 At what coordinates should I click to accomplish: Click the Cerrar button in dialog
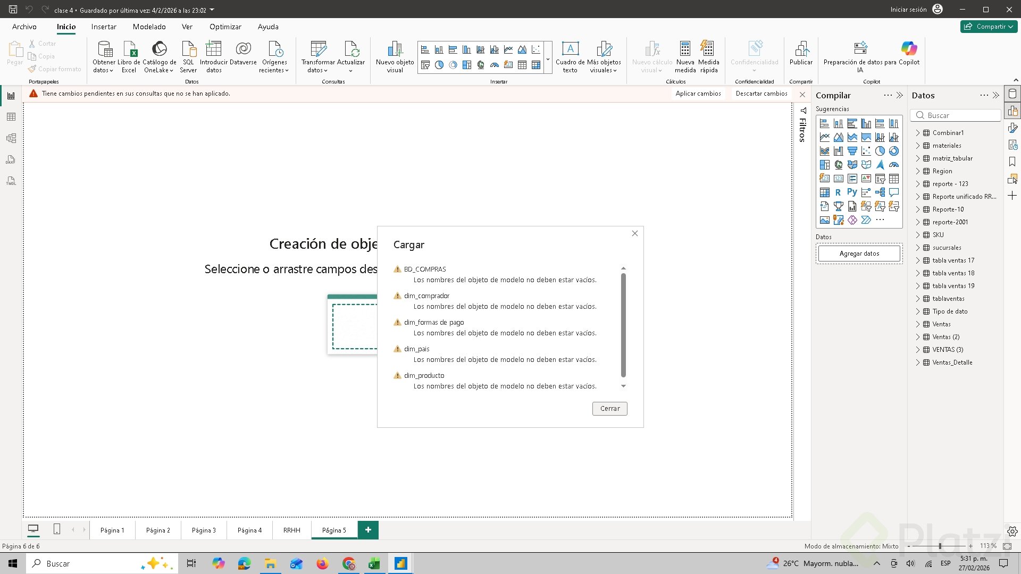(609, 409)
